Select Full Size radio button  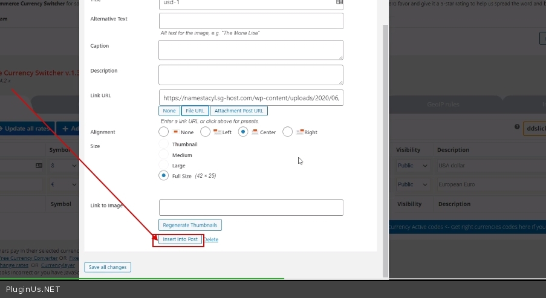coord(164,175)
